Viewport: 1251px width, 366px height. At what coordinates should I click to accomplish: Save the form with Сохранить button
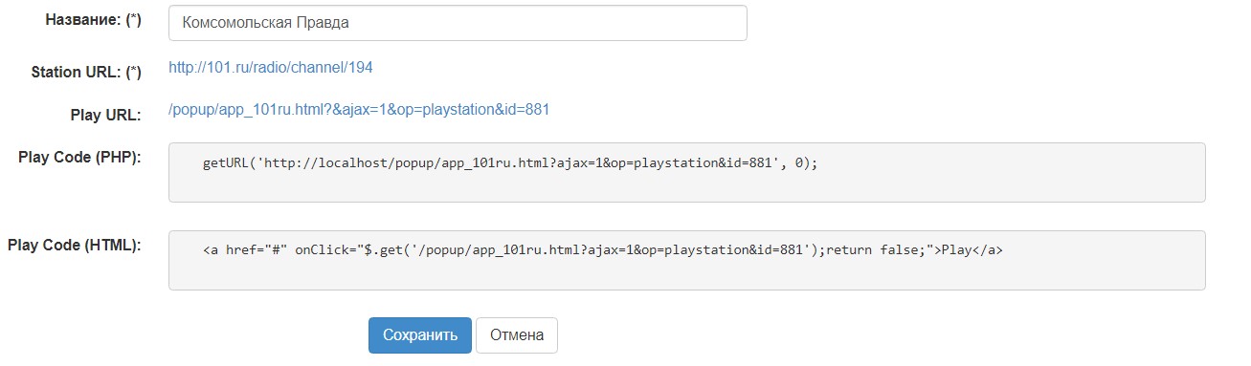420,335
